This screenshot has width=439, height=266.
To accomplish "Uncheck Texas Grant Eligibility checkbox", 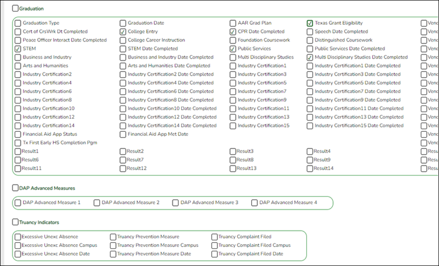I will click(310, 23).
